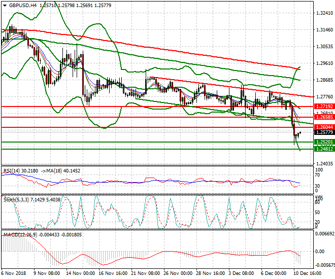Select the 6 Nov 2018 time axis label
335x279 pixels.
(14, 273)
